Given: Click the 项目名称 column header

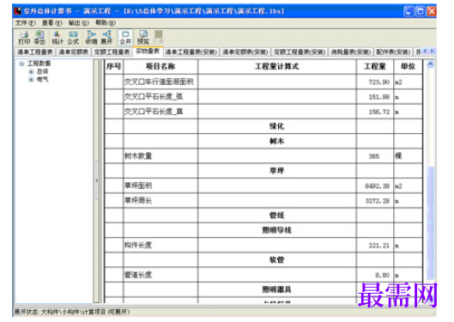Looking at the screenshot, I should point(160,67).
